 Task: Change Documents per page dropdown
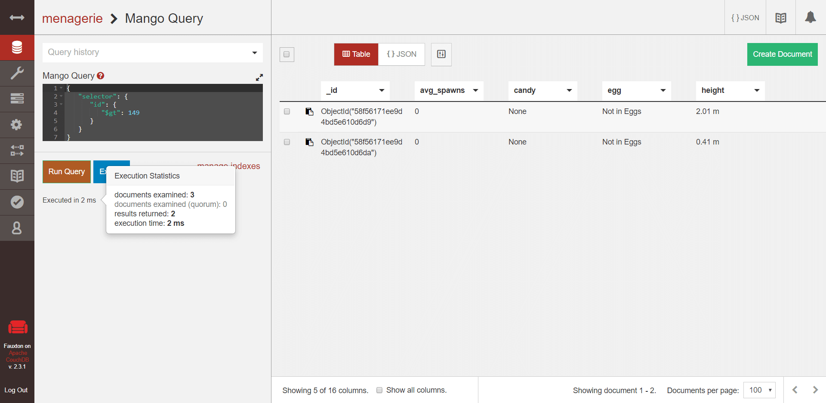[759, 390]
